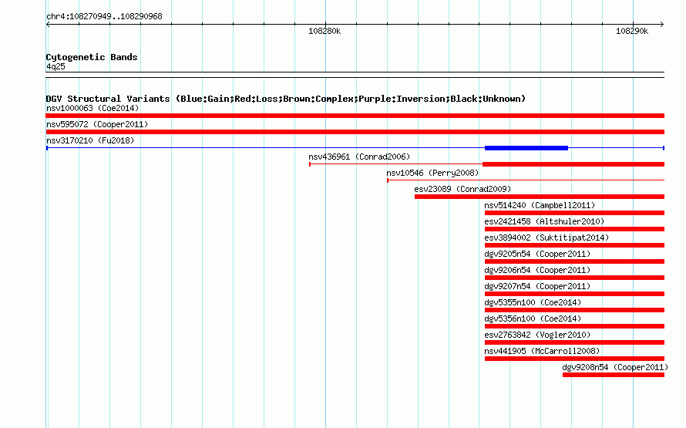
Task: Open dgv5356n100 (Coe2014) variant label
Action: [533, 318]
